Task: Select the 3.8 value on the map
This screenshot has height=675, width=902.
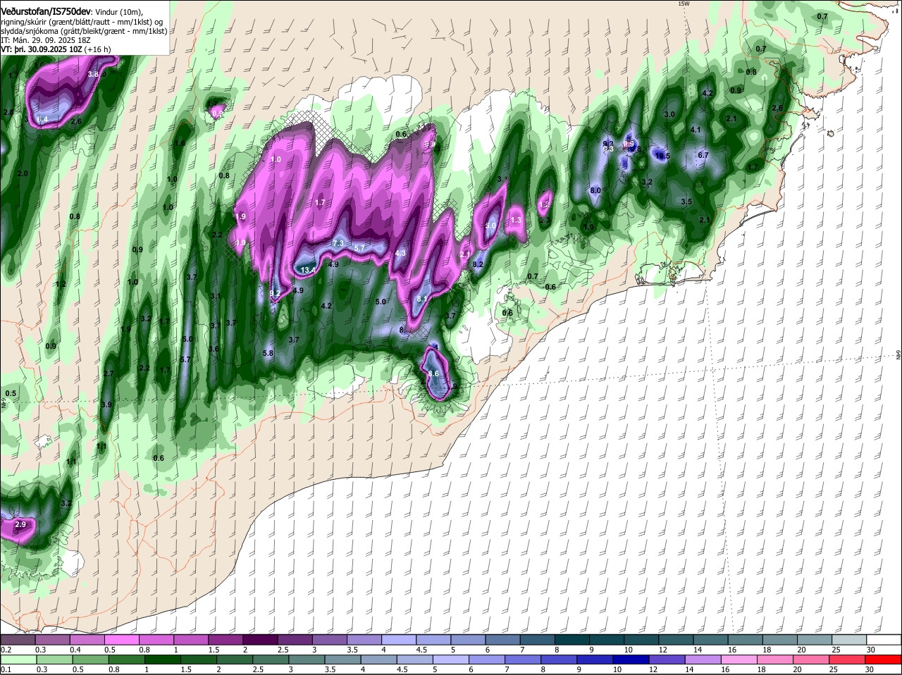Action: click(93, 74)
